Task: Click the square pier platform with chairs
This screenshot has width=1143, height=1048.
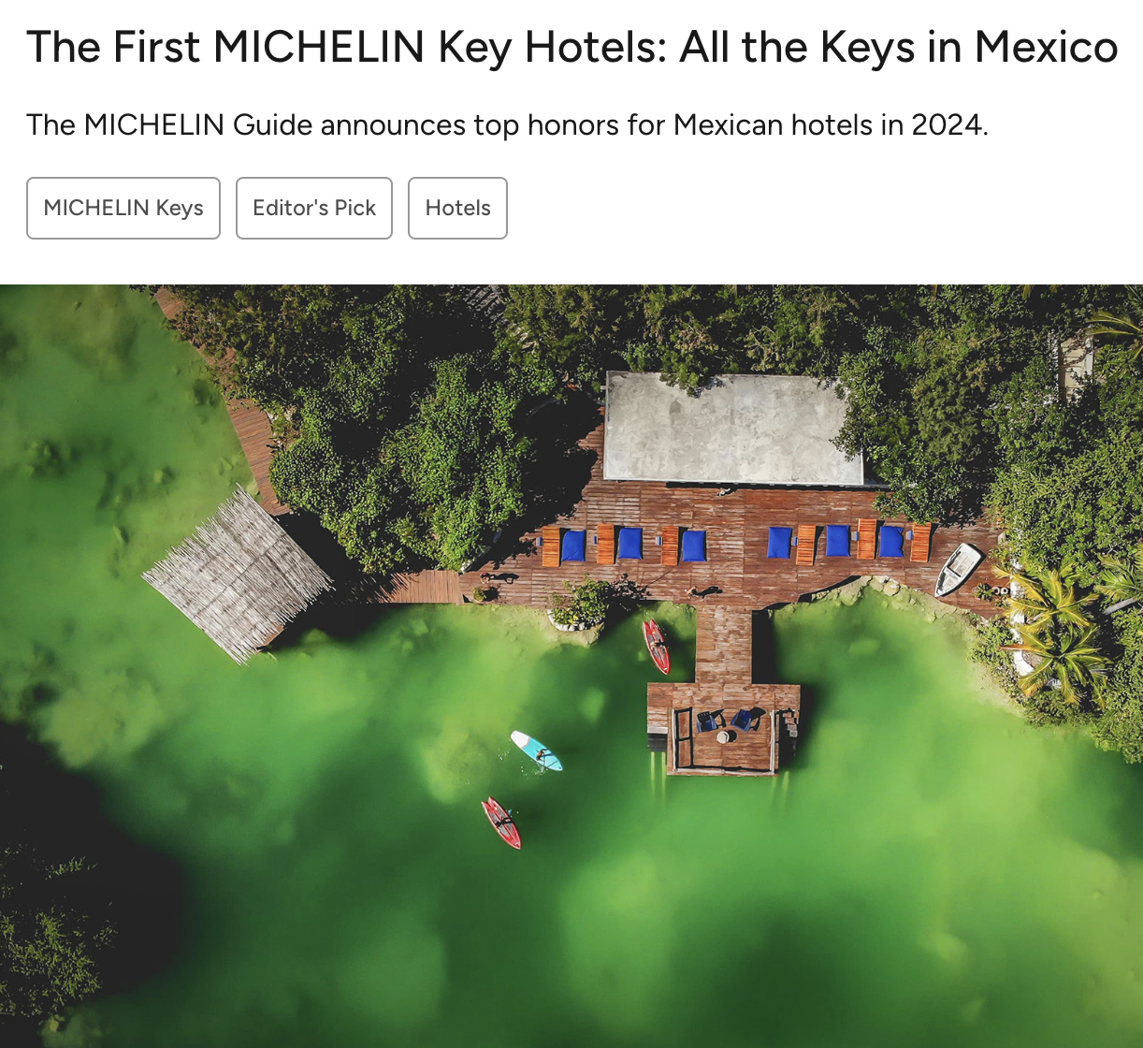Action: [724, 729]
